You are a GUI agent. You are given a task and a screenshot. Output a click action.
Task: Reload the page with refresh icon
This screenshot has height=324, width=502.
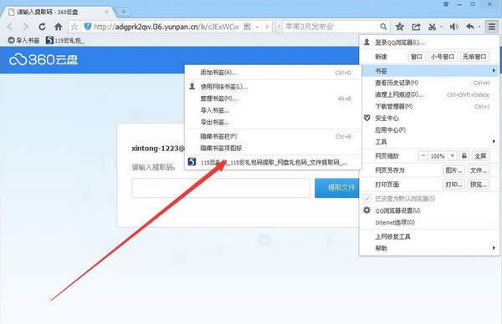42,27
